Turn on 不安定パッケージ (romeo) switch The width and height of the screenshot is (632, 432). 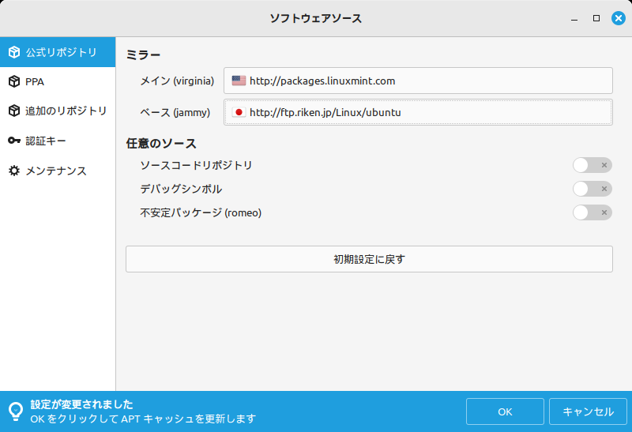592,212
